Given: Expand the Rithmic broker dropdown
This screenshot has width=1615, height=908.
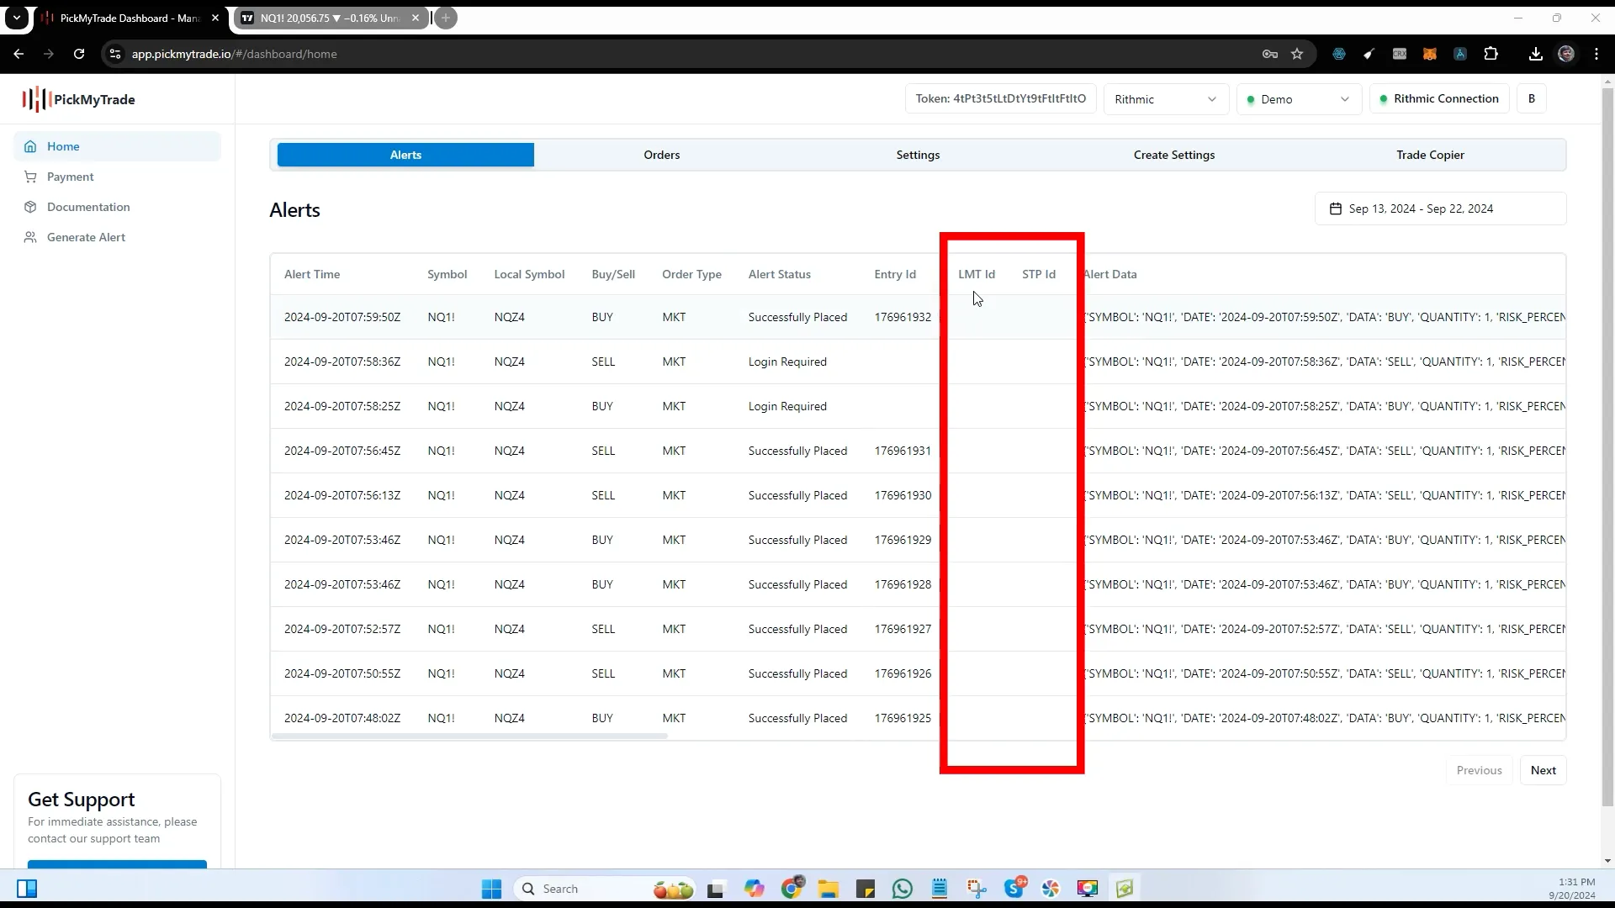Looking at the screenshot, I should [x=1165, y=98].
